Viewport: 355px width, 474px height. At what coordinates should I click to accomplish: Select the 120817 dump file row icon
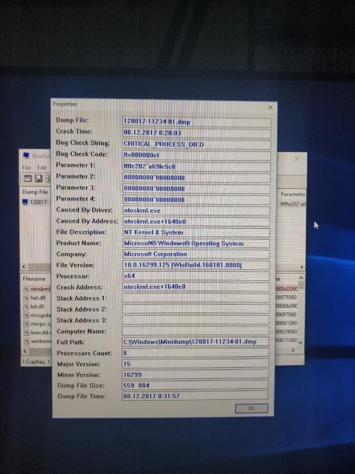(25, 202)
